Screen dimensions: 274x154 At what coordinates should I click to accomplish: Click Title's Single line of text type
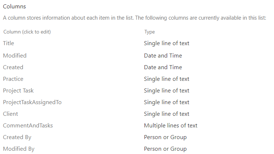tap(166, 43)
